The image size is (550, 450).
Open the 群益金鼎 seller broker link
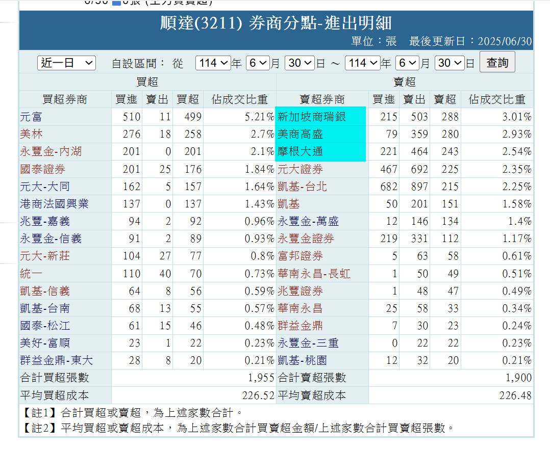(300, 326)
